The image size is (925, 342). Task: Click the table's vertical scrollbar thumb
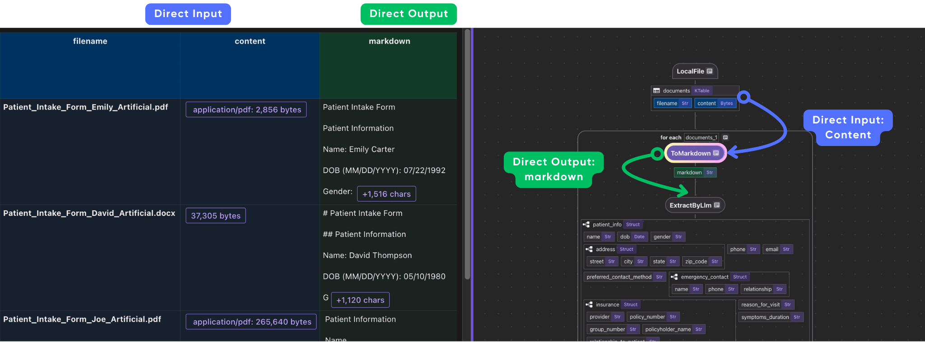tap(467, 153)
